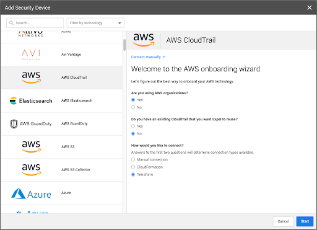The width and height of the screenshot is (317, 230).
Task: Click the Attivo Networks logo
Action: click(x=31, y=34)
